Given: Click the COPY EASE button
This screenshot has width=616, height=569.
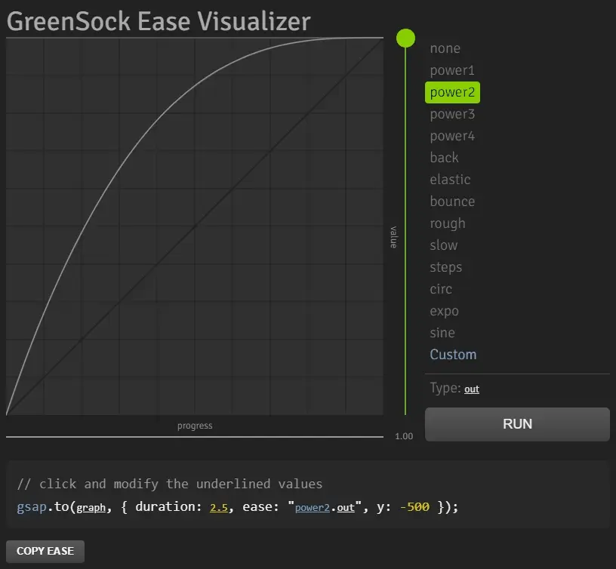Looking at the screenshot, I should (45, 552).
